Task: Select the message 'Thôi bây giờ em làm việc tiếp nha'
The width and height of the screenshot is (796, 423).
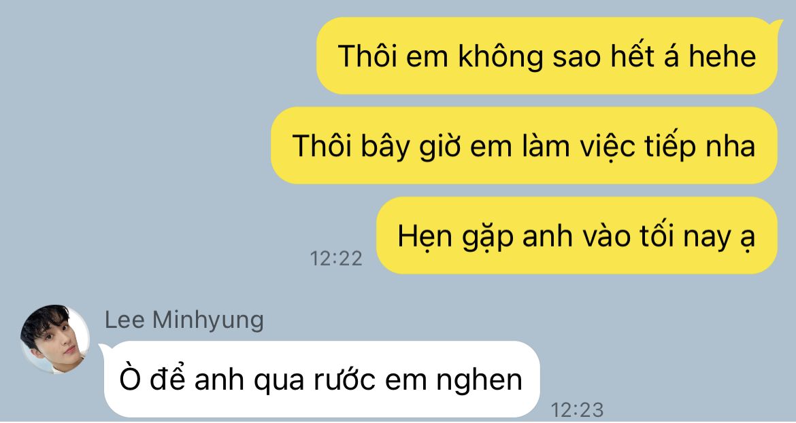Action: pyautogui.click(x=524, y=145)
